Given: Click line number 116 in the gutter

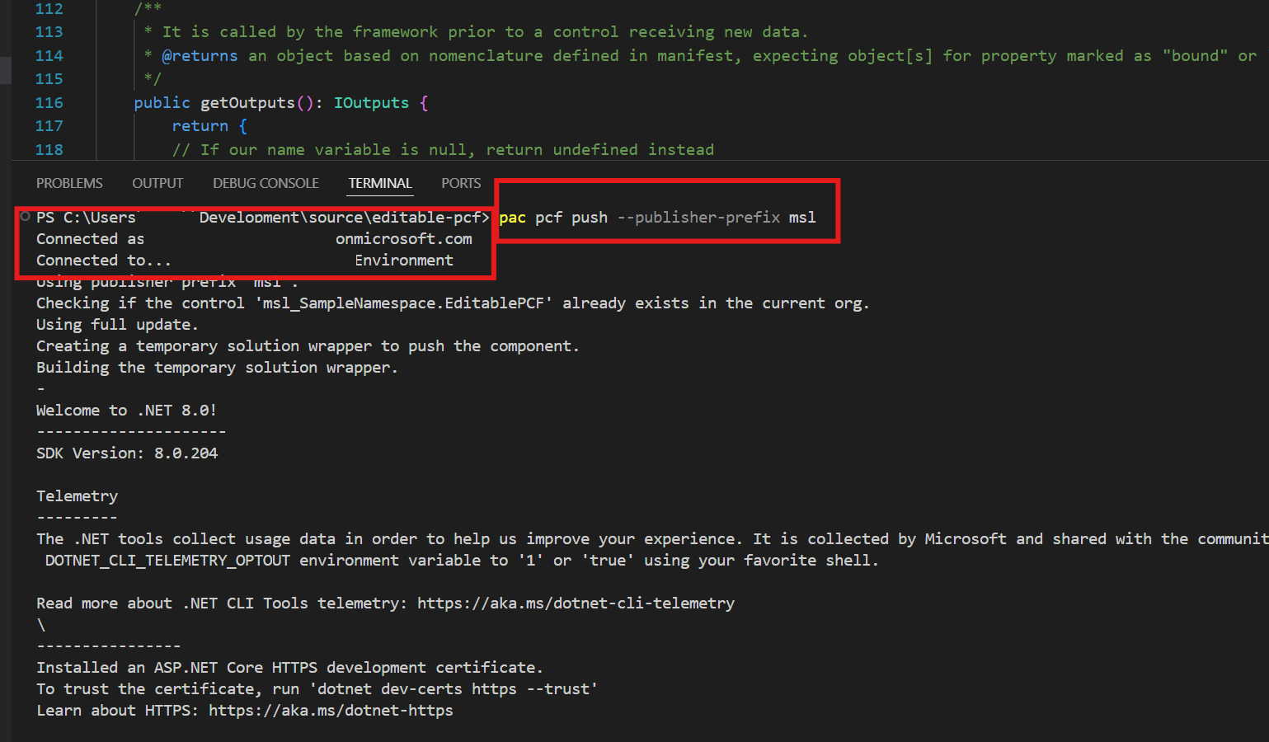Looking at the screenshot, I should coord(49,102).
